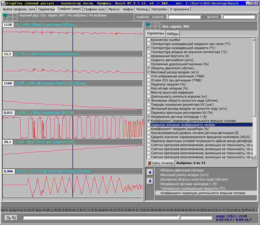The height and width of the screenshot is (225, 260).
Task: Click the DiagView icon in the title bar
Action: pos(3,3)
